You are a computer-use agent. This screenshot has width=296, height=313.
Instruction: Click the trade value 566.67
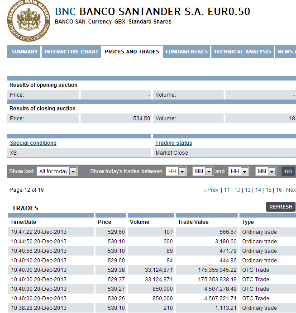click(x=228, y=232)
